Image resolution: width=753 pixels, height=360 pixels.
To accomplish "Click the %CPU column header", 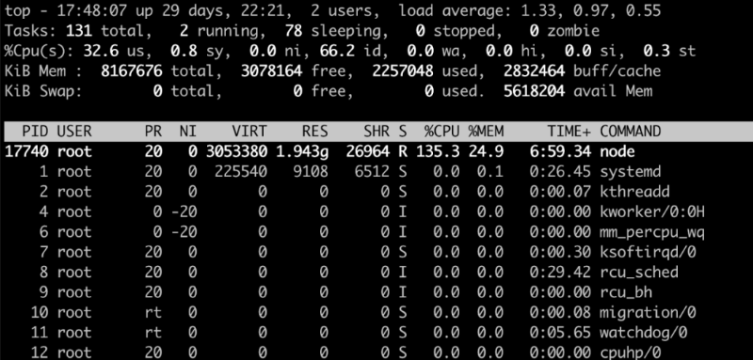I will point(442,131).
